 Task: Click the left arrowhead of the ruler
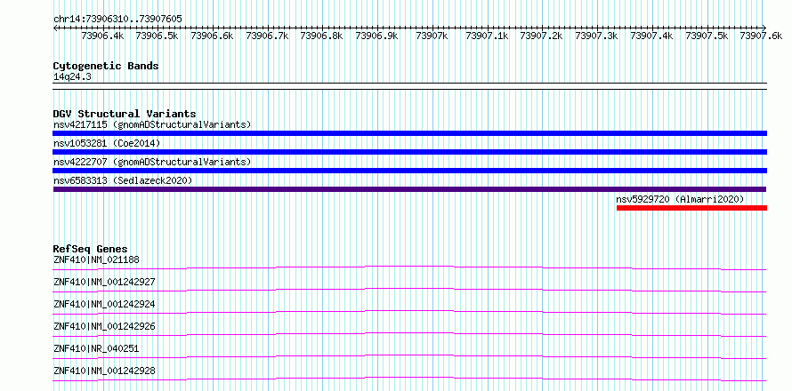(55, 28)
